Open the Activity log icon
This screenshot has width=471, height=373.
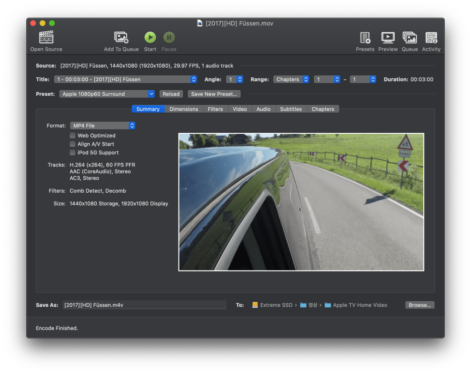click(x=431, y=38)
